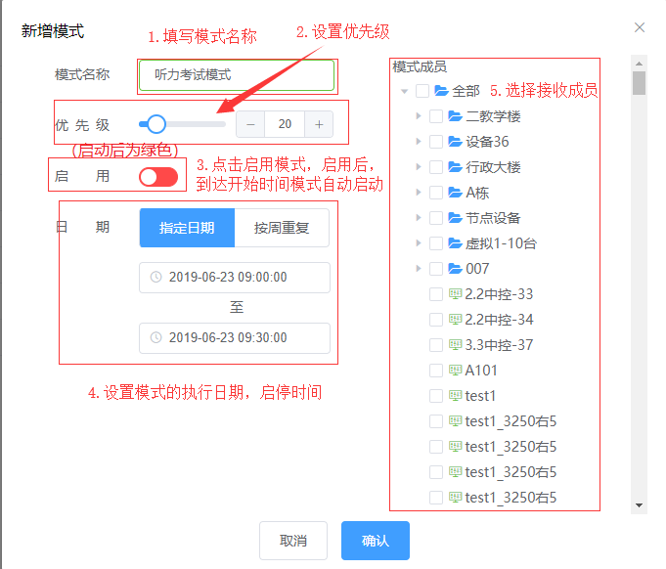Screen dimensions: 666x569
Task: Click the folder icon next to 行政大楼
Action: (456, 167)
